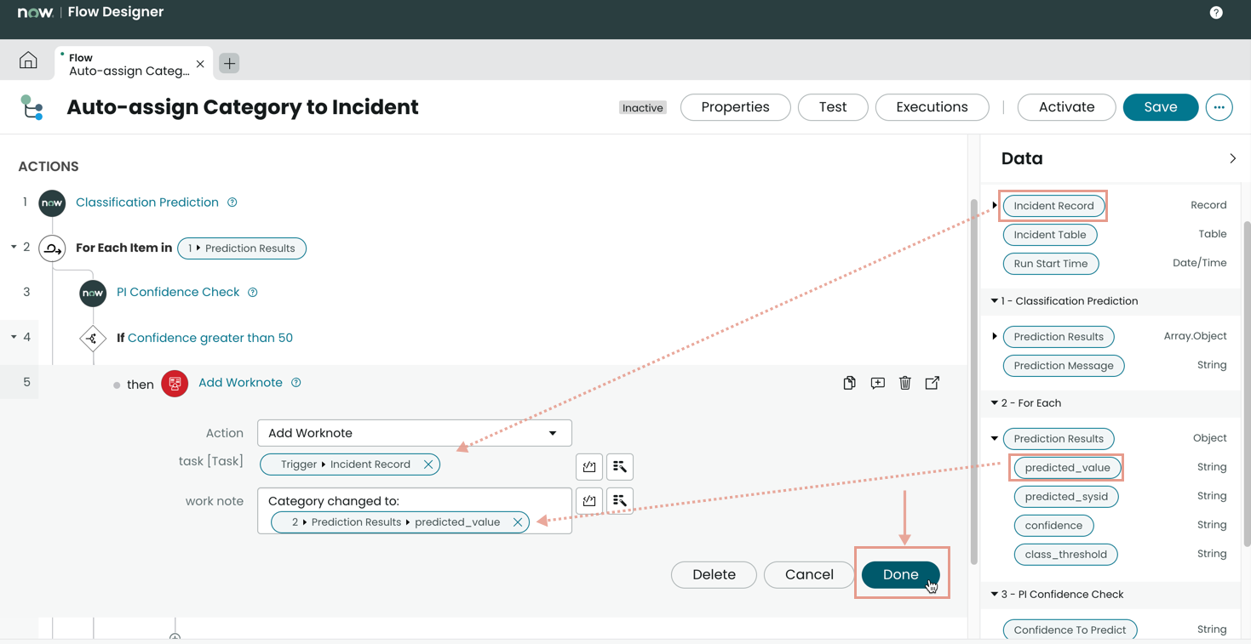The width and height of the screenshot is (1251, 644).
Task: Click the Test button
Action: point(833,107)
